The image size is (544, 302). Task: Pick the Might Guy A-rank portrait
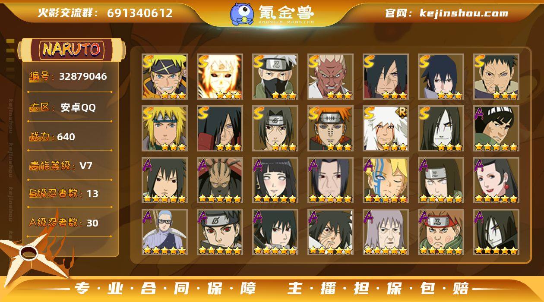coord(497,129)
